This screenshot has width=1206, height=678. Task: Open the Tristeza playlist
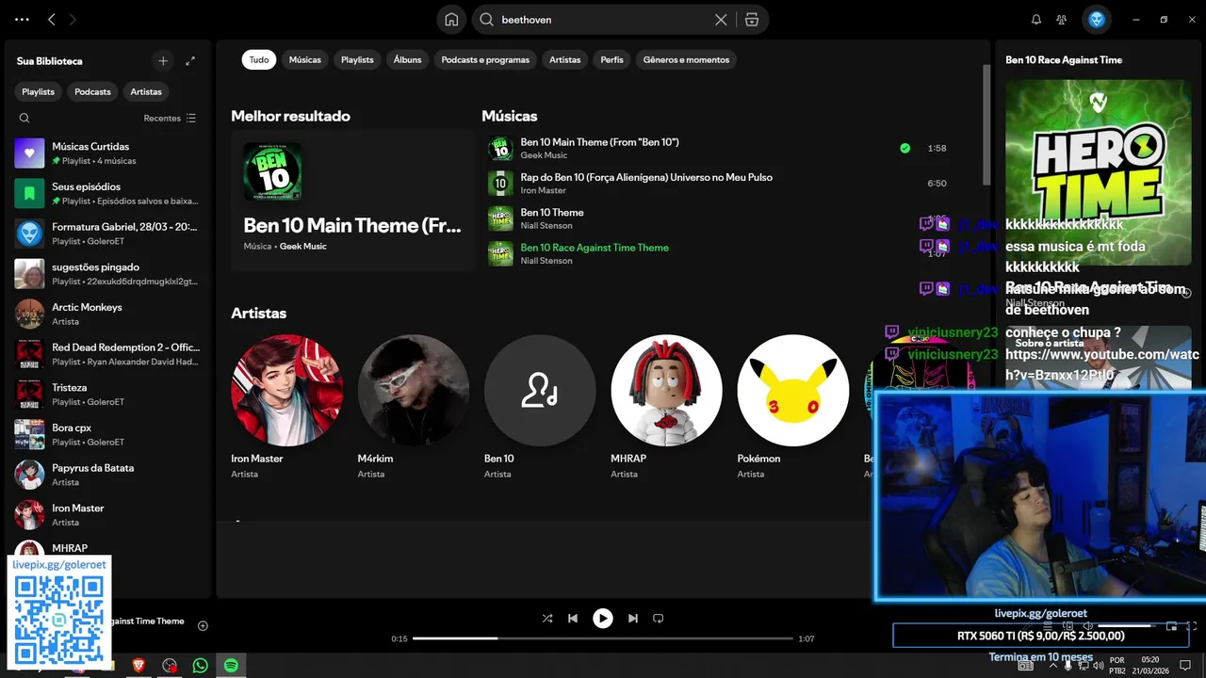[107, 394]
